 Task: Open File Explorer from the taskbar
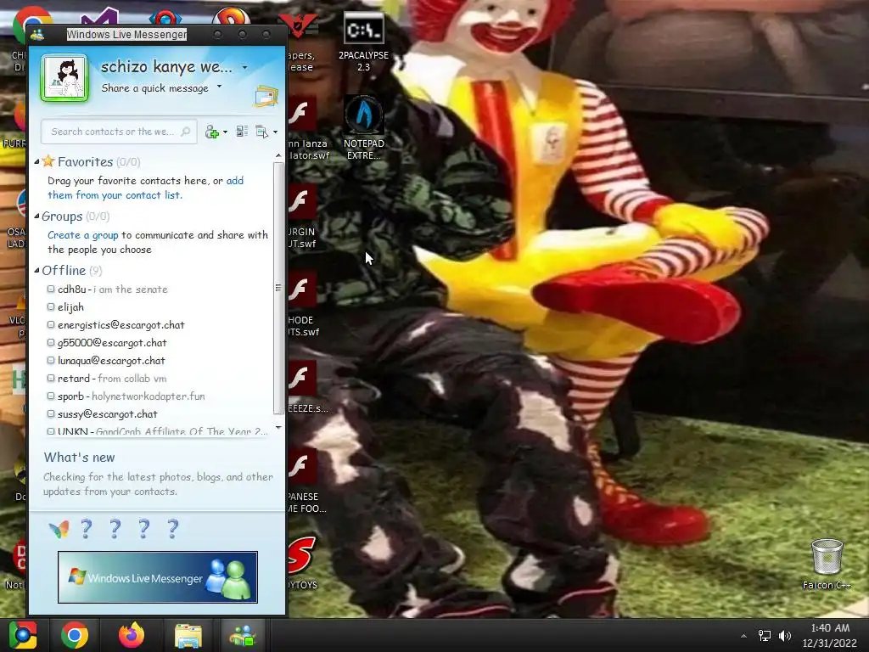pyautogui.click(x=188, y=635)
